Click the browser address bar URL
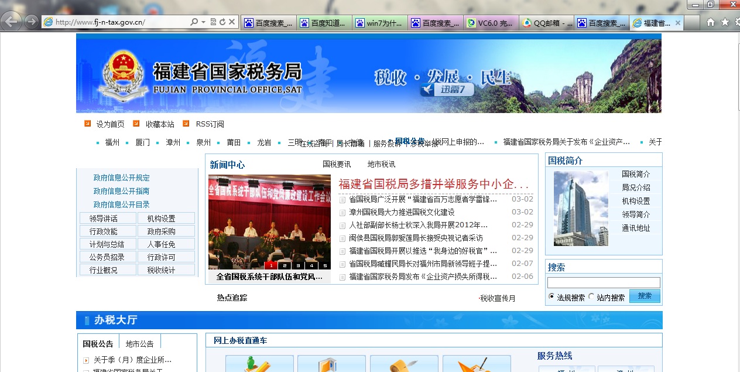Image resolution: width=740 pixels, height=372 pixels. click(100, 22)
